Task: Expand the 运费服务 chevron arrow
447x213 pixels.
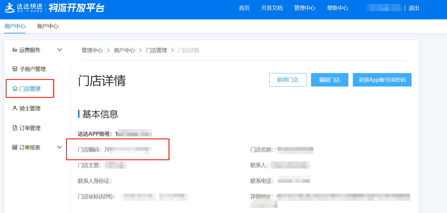Action: 59,50
